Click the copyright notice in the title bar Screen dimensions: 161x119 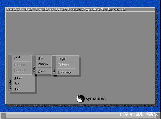coord(80,10)
